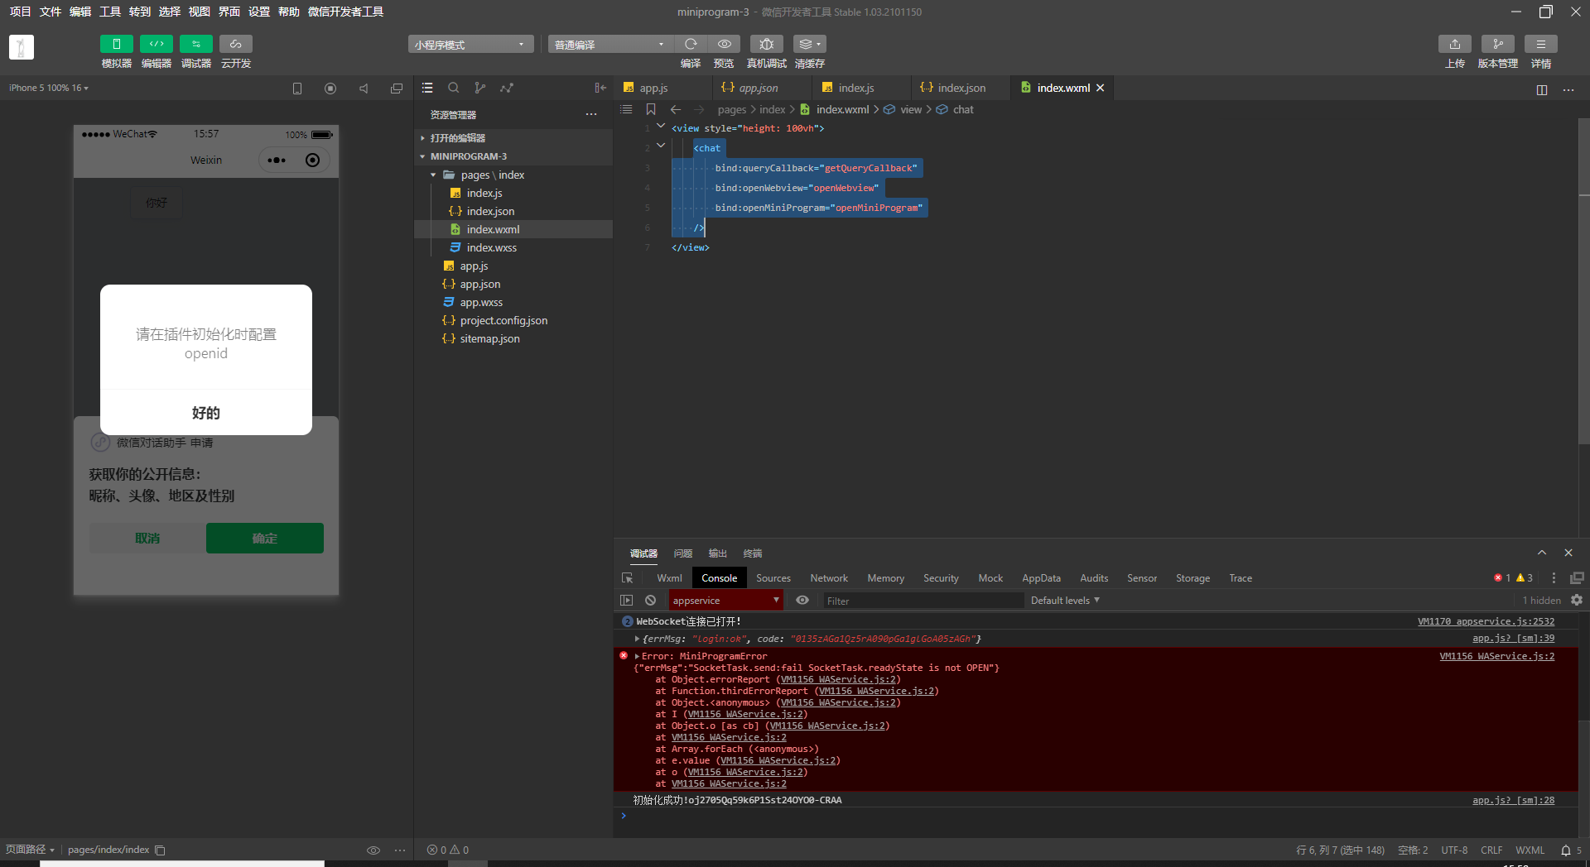The width and height of the screenshot is (1590, 867).
Task: Click the preview eye icon
Action: pos(724,44)
